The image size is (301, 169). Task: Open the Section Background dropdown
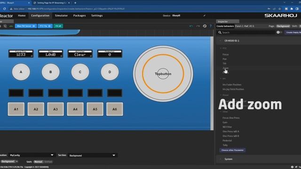click(92, 155)
